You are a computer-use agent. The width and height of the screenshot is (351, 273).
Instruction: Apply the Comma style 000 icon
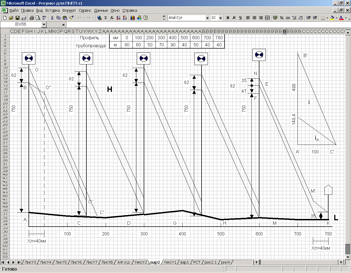point(288,18)
